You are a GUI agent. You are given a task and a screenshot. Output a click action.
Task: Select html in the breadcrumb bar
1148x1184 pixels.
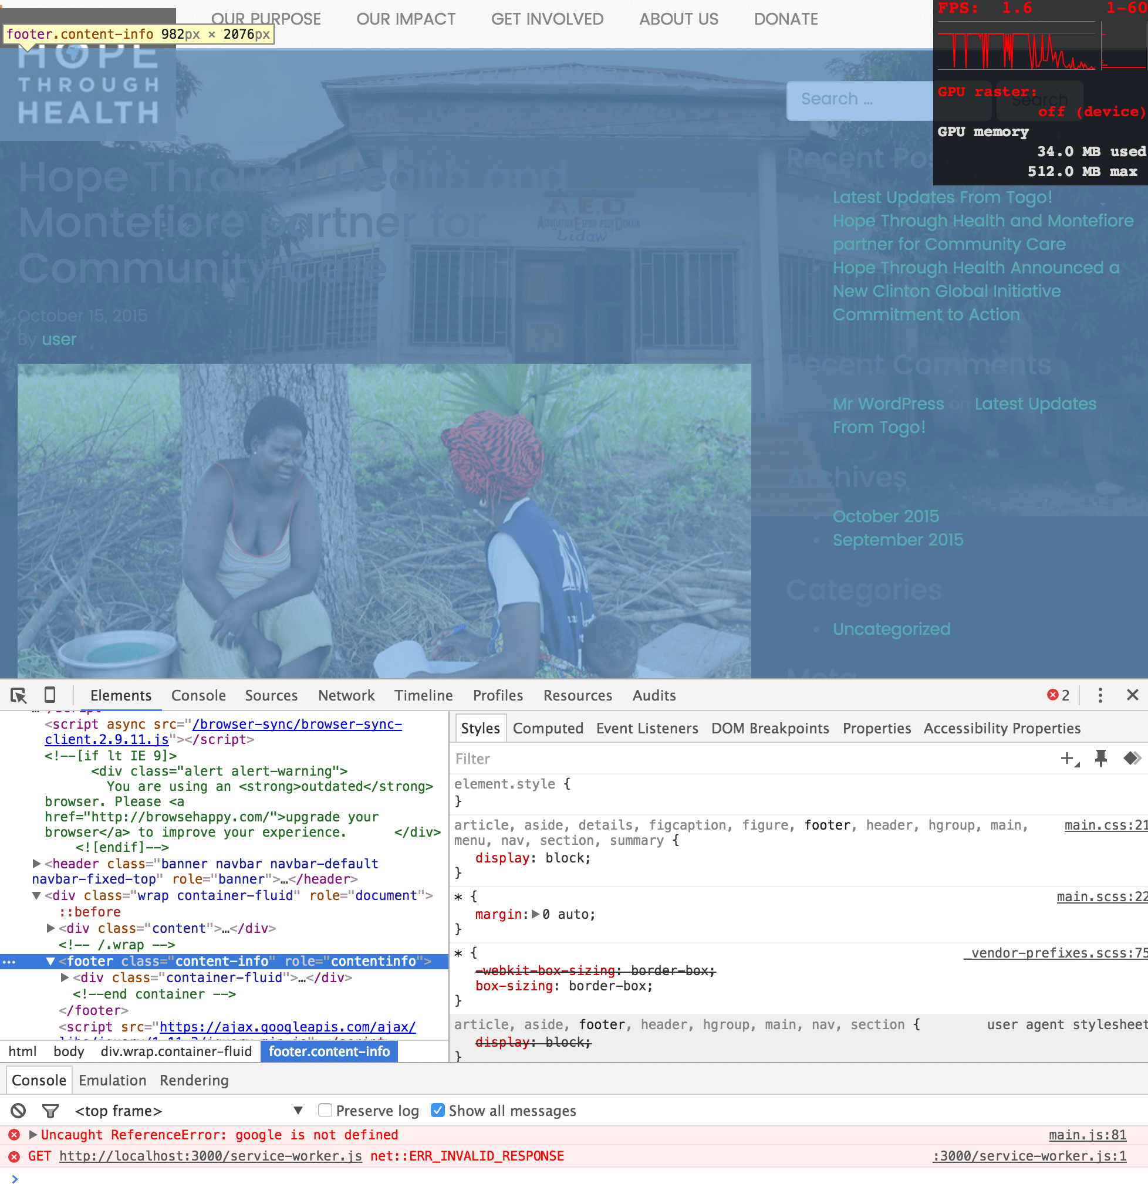pos(22,1052)
